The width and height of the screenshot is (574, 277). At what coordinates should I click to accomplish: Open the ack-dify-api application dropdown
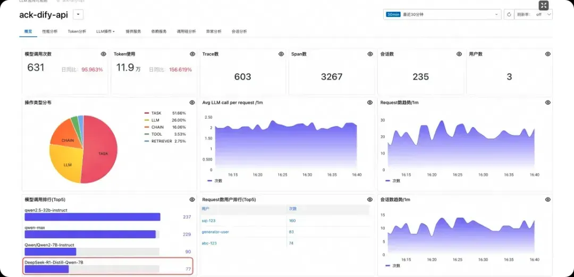78,15
